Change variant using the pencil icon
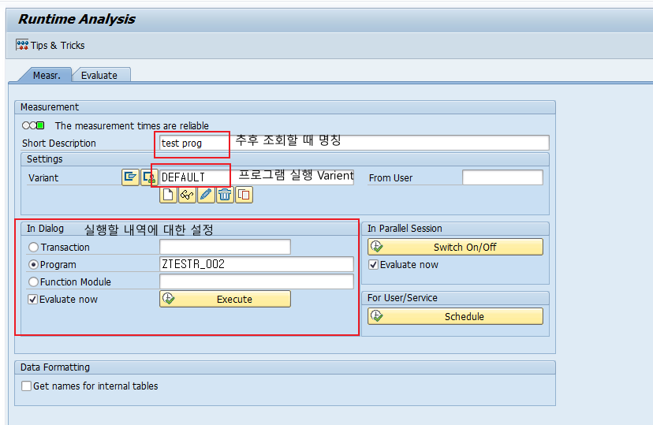This screenshot has height=425, width=653. coord(206,195)
